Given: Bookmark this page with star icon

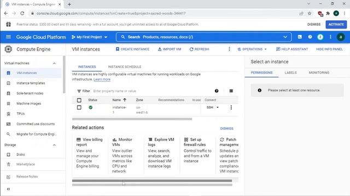Looking at the screenshot, I should [x=310, y=13].
